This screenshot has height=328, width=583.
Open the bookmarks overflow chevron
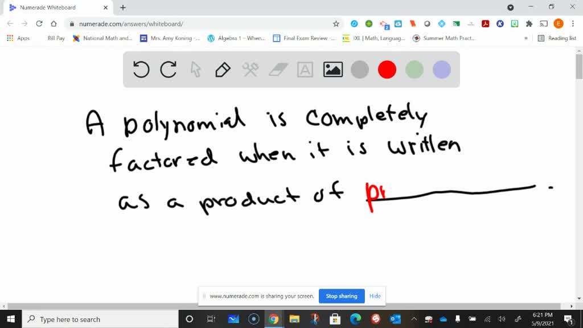(525, 38)
